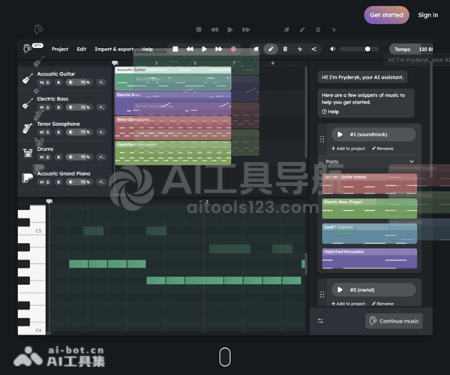Click the sparkle AI button on Acoustic Grand Piano track

[101, 182]
